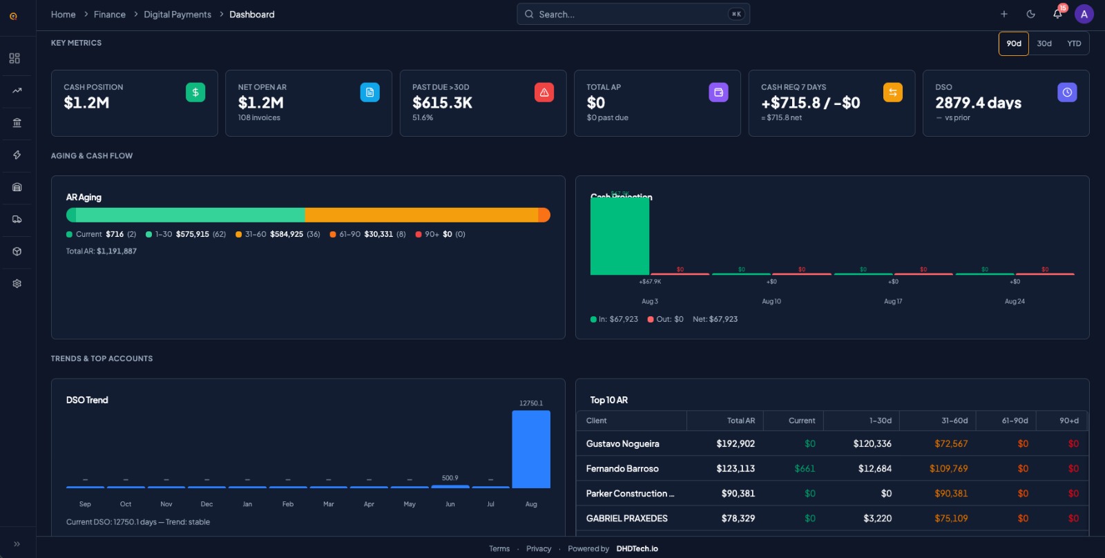Viewport: 1105px width, 558px height.
Task: Click the Total AR: $1,191,887 text
Action: [102, 251]
